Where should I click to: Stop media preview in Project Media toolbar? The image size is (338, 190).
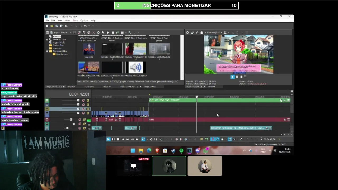point(112,32)
